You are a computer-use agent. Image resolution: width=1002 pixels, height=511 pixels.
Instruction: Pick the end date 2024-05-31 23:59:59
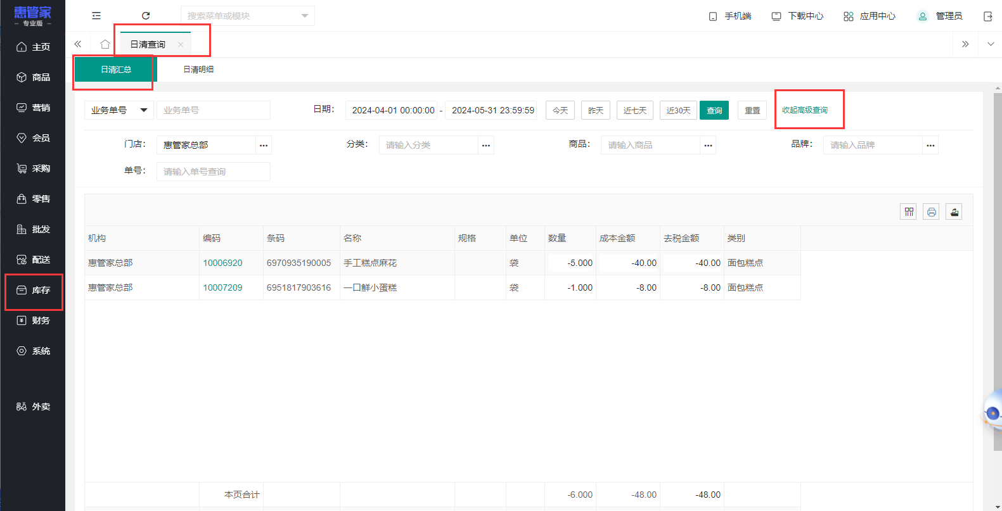(x=492, y=110)
